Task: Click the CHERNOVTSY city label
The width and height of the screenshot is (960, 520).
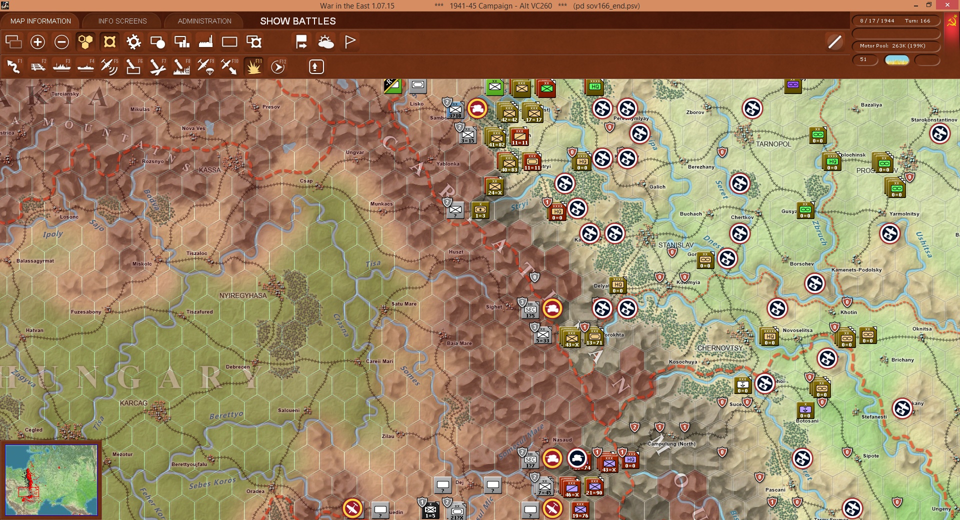Action: tap(720, 348)
